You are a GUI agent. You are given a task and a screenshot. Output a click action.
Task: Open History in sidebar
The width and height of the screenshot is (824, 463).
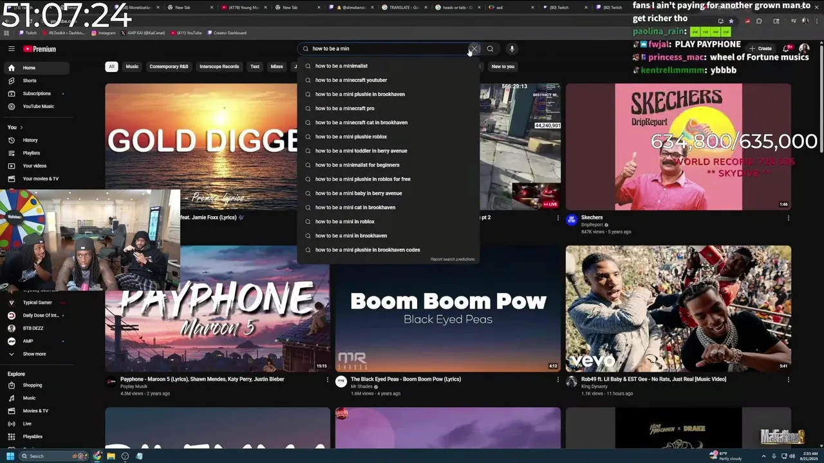36,140
